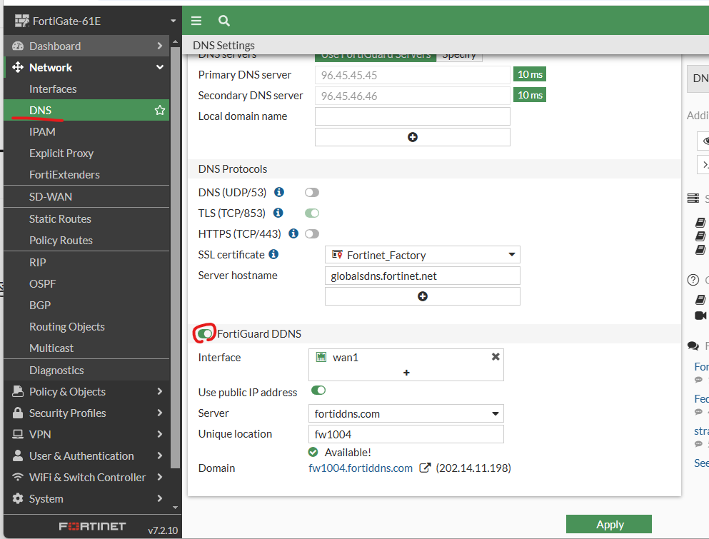Open SSL certificate Fortinet_Factory dropdown

pos(422,255)
